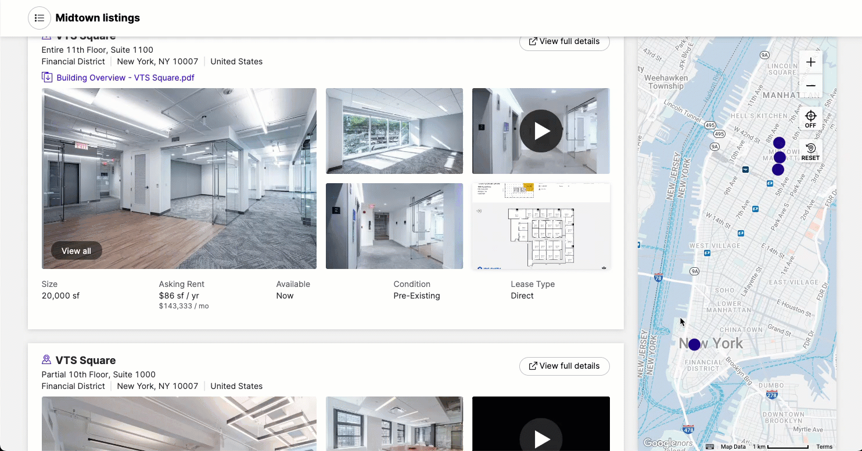Click the VTS Square title of Suite 1000
The image size is (862, 451).
tap(85, 360)
